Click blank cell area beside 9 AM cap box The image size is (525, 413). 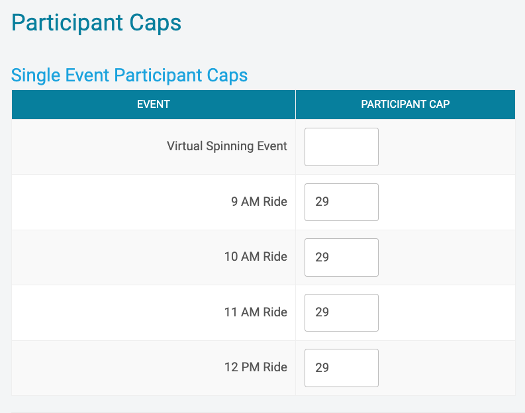447,202
